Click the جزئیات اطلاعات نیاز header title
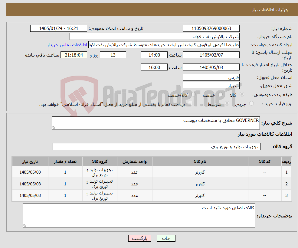This screenshot has width=298, height=248. point(270,10)
